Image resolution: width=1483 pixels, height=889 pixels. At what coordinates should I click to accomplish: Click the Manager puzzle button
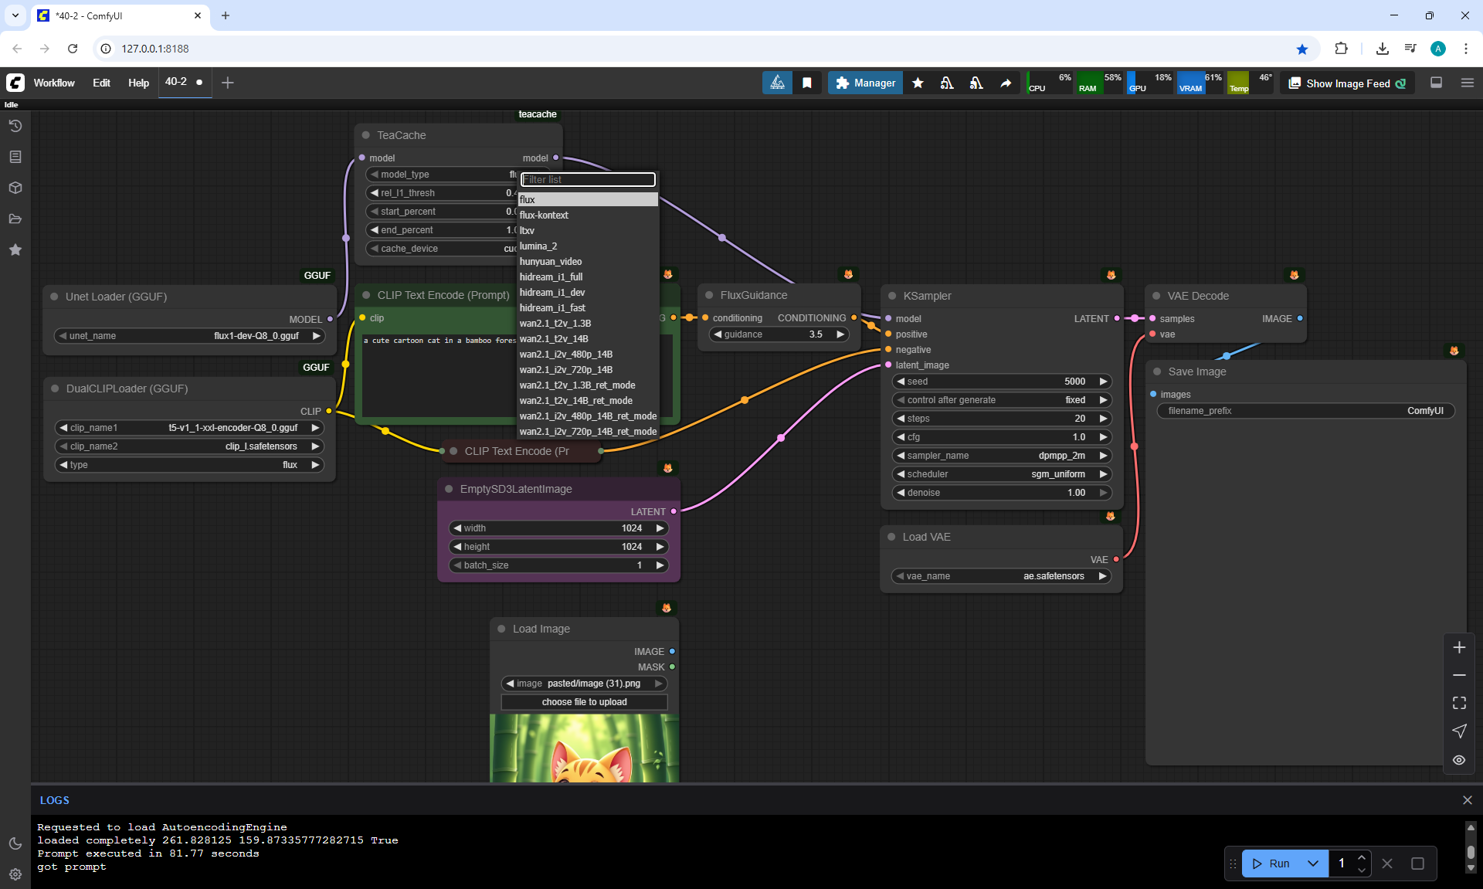pyautogui.click(x=865, y=83)
